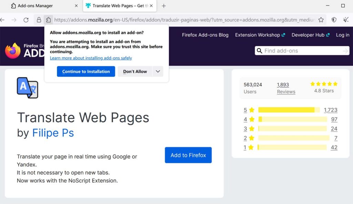Screen dimensions: 353x204
Task: Open the shield protection icon in toolbar
Action: [x=334, y=20]
